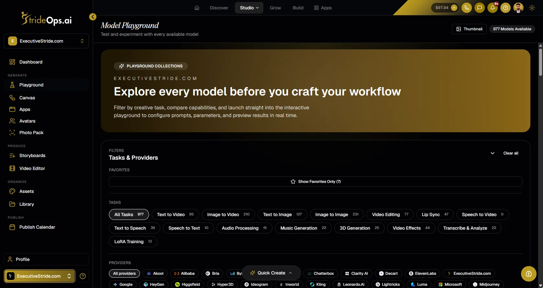Image resolution: width=543 pixels, height=288 pixels.
Task: Open the help question mark in header
Action: coord(506,8)
